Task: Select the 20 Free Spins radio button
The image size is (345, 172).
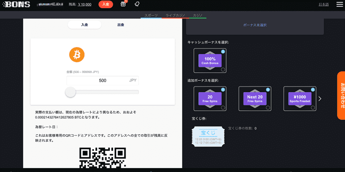Action: (223, 108)
